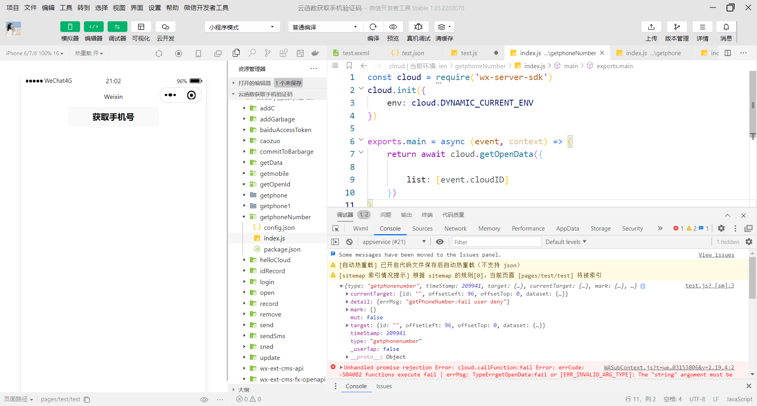Select config.json in file tree
Viewport: 757px width, 406px height.
[x=279, y=227]
